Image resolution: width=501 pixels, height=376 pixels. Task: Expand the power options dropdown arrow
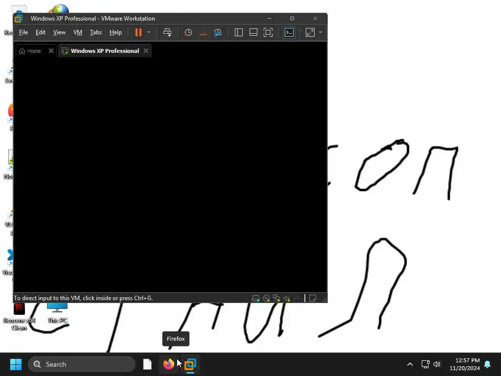tap(149, 32)
